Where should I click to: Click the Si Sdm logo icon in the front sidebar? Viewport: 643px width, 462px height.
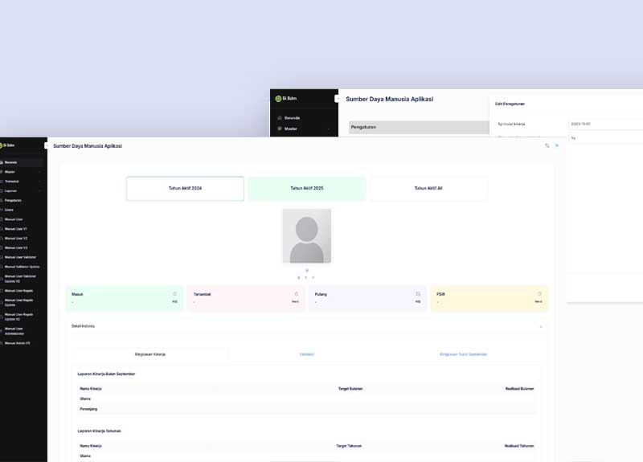[x=2, y=145]
